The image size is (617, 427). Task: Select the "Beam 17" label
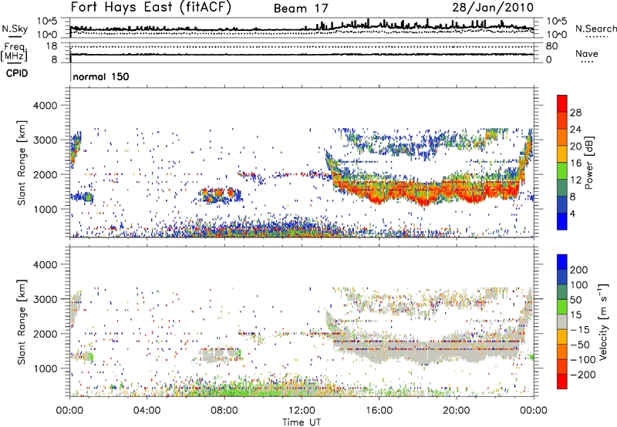tap(301, 8)
